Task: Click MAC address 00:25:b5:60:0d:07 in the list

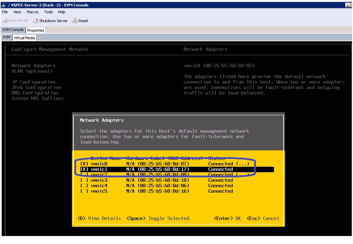Action: click(x=163, y=164)
